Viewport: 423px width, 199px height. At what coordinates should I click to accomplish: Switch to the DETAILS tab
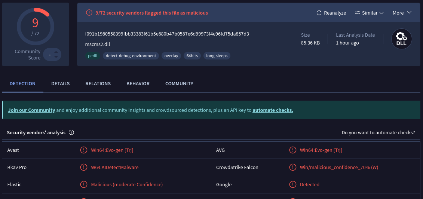(61, 83)
